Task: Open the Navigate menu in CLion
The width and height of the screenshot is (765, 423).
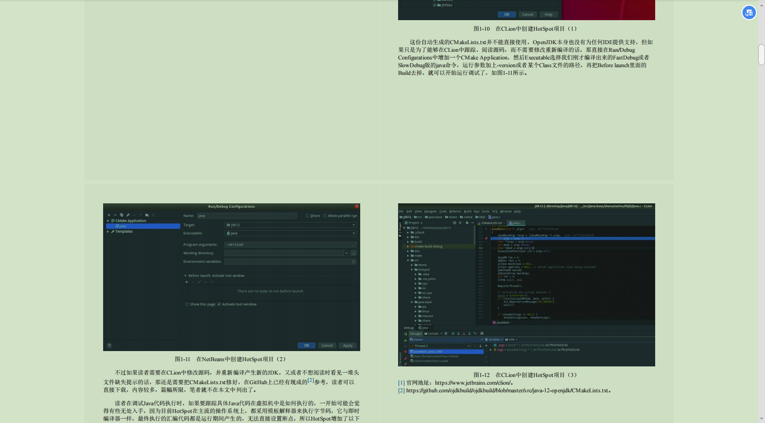Action: click(430, 211)
